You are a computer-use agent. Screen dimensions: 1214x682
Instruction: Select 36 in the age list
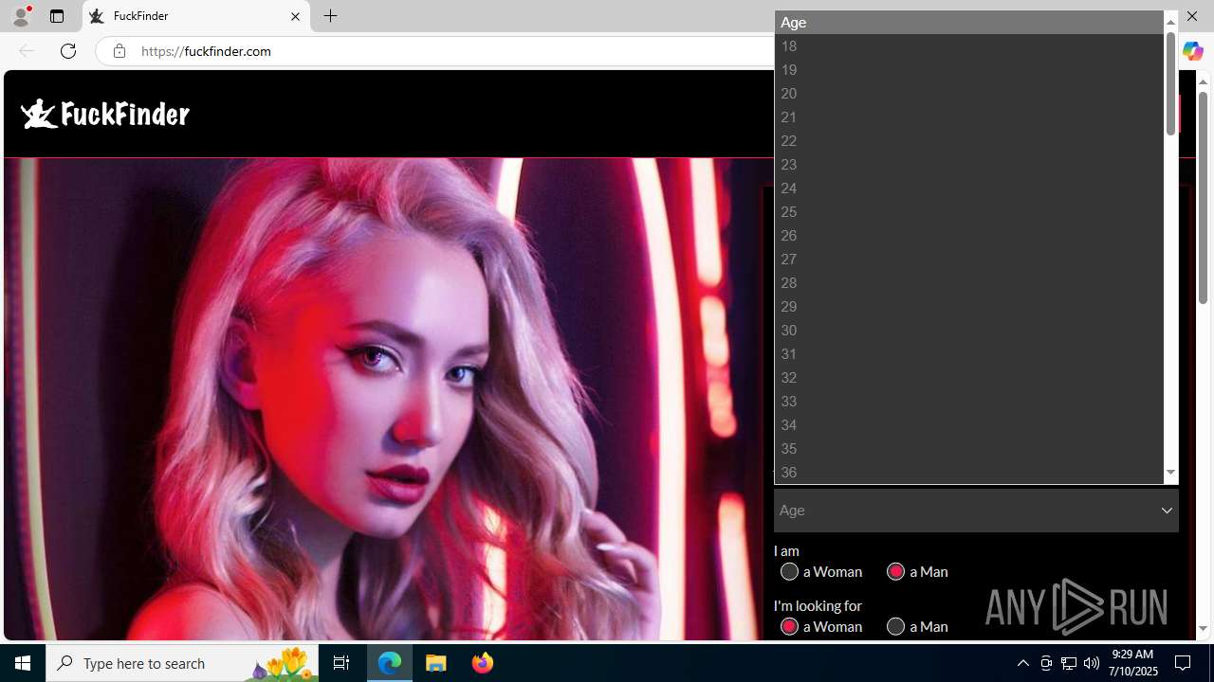(x=969, y=472)
